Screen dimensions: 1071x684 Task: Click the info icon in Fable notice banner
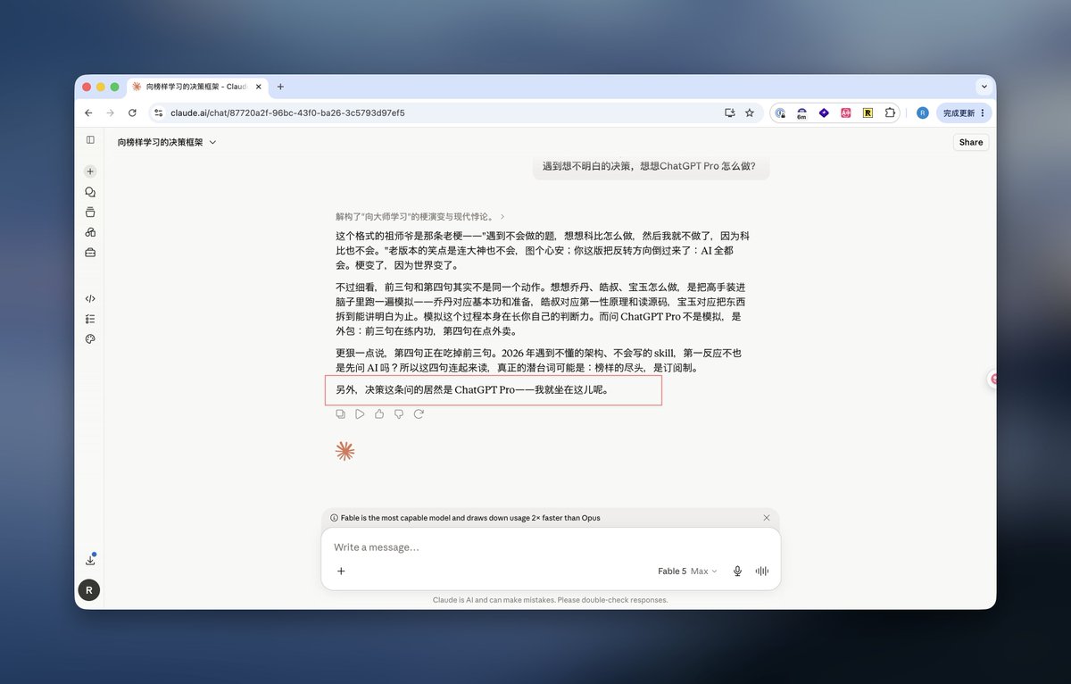pos(334,518)
